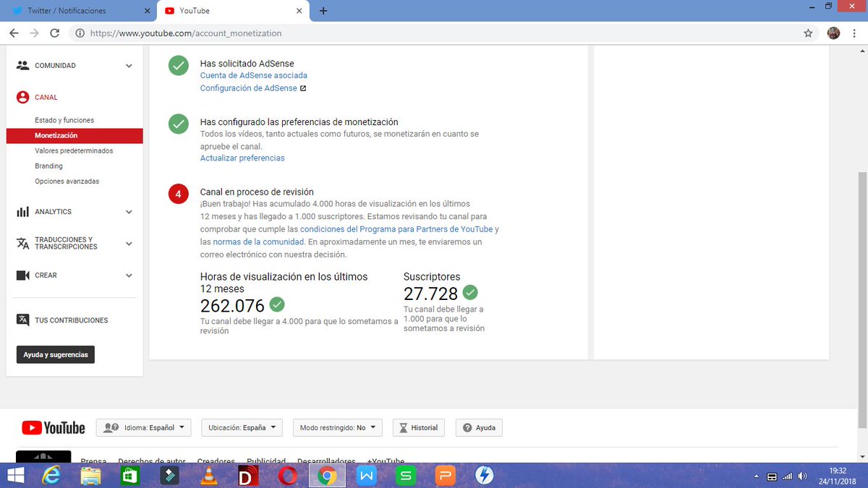
Task: Open Valores predeterminados in sidebar
Action: pyautogui.click(x=74, y=151)
